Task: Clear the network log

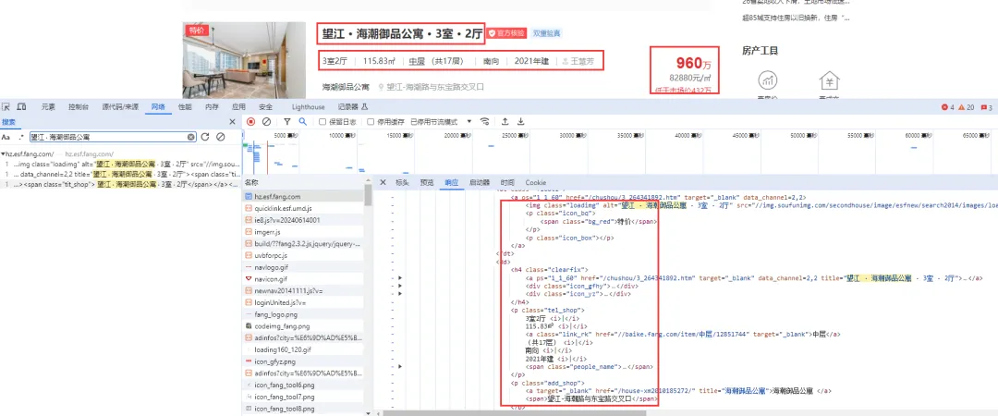Action: [267, 122]
